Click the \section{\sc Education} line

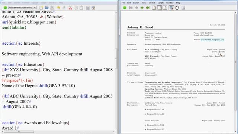coord(23,64)
